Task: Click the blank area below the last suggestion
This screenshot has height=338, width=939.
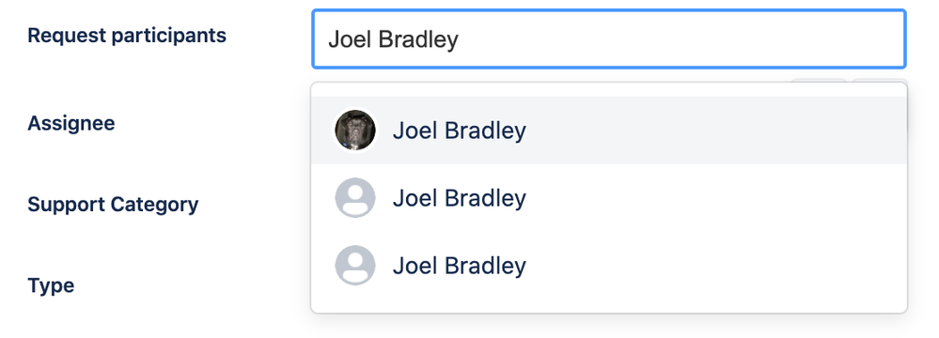Action: (609, 305)
